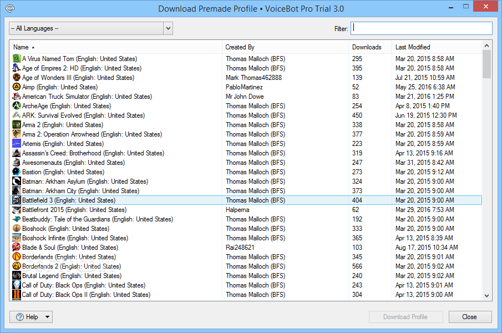Click the A Virus Named Tom profile icon
Viewport: 502px width, 333px height.
[x=17, y=59]
